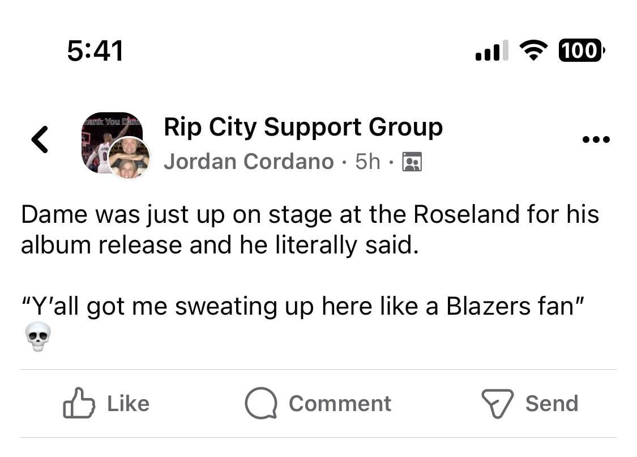
Task: Open the post options ellipsis menu
Action: (x=596, y=139)
